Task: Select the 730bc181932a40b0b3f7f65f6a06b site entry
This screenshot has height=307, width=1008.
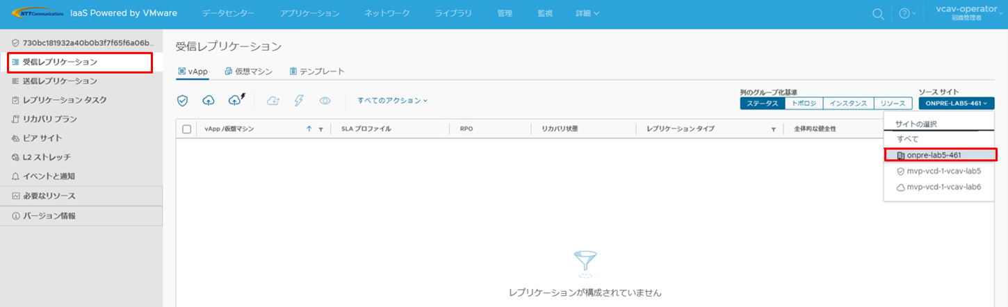Action: (x=81, y=43)
